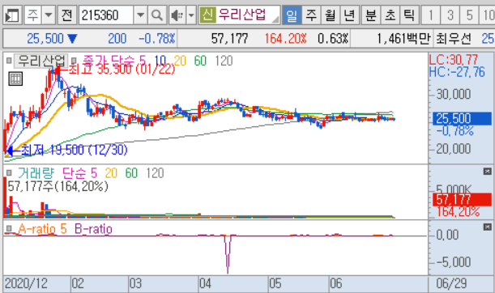Close the volume indicator panel
The image size is (495, 293).
pyautogui.click(x=487, y=172)
